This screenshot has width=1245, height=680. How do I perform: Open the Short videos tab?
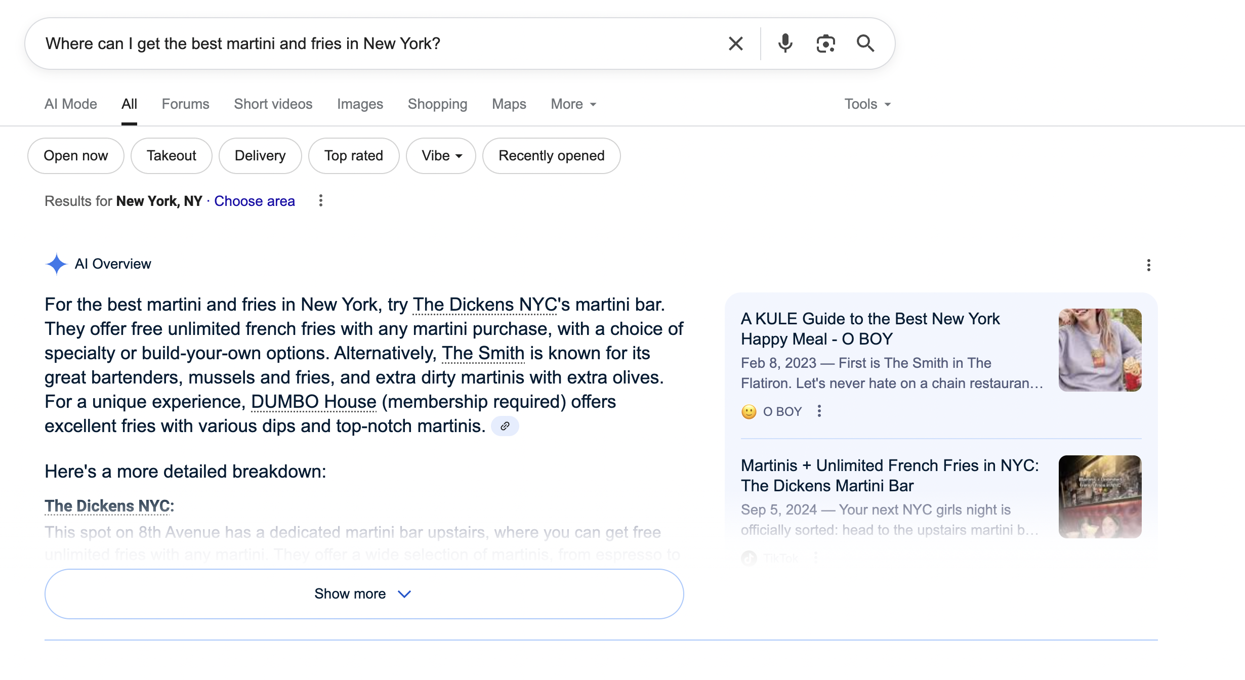coord(273,104)
